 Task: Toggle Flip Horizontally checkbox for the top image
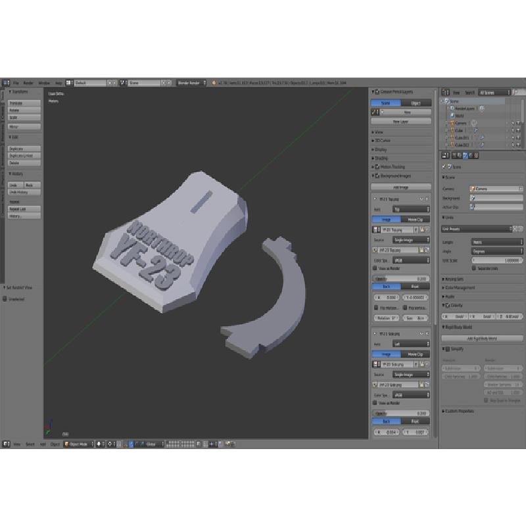coord(376,308)
